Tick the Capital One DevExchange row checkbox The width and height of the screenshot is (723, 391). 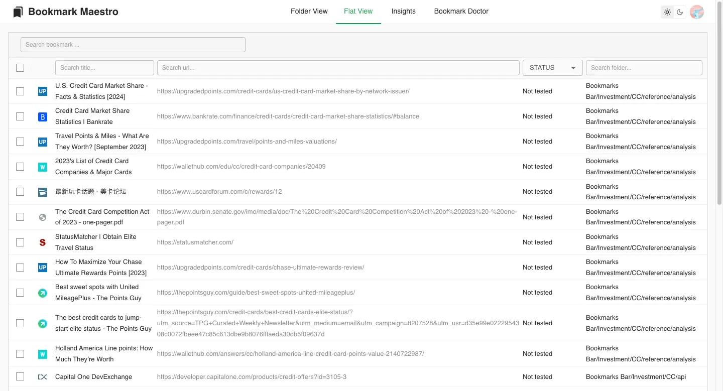tap(20, 377)
